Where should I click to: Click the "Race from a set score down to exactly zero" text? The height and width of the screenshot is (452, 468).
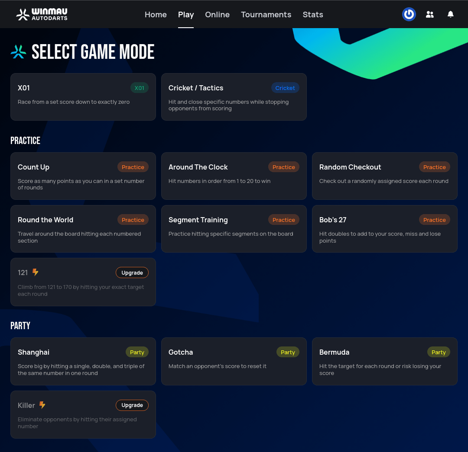coord(73,102)
